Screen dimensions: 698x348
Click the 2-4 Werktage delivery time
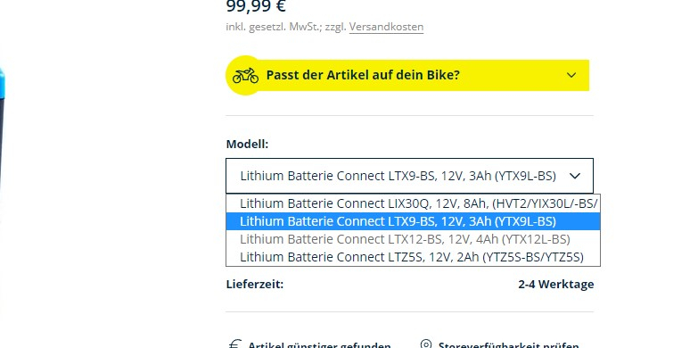pyautogui.click(x=556, y=285)
